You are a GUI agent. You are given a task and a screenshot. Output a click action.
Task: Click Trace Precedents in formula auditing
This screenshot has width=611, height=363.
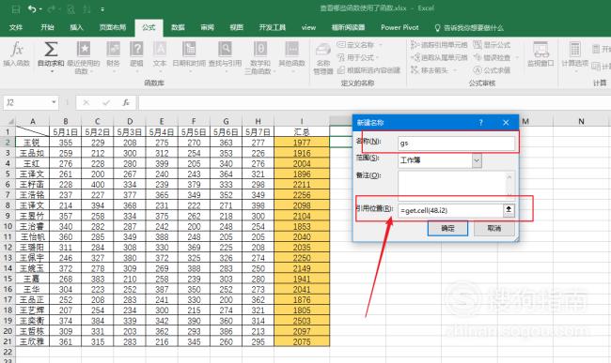click(439, 45)
